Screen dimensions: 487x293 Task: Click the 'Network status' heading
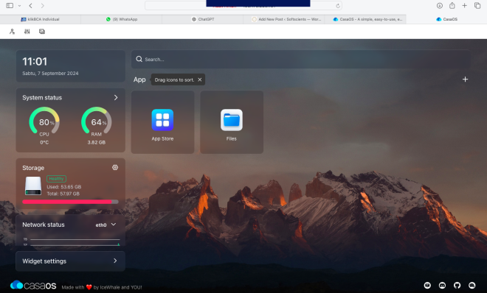coord(44,225)
